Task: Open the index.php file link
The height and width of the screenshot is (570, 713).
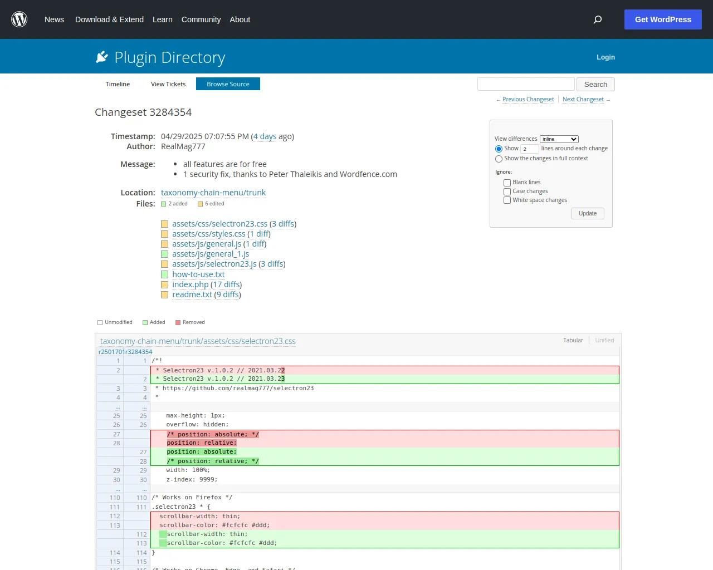Action: tap(191, 285)
